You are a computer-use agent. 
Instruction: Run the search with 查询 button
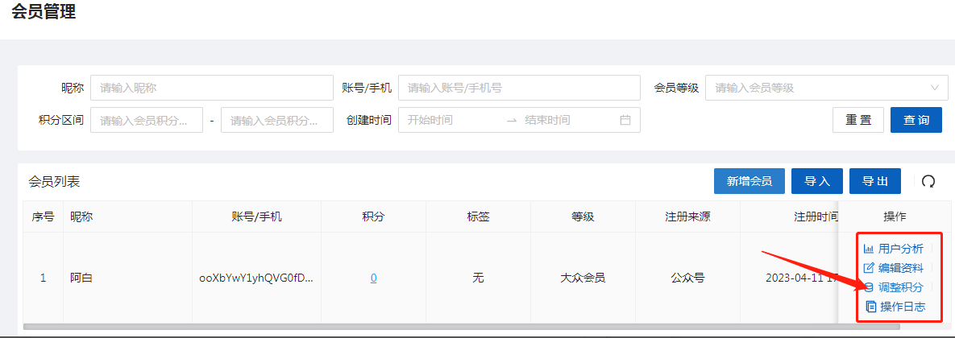click(916, 120)
